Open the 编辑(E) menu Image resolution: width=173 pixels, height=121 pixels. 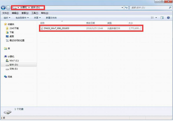tap(15, 13)
